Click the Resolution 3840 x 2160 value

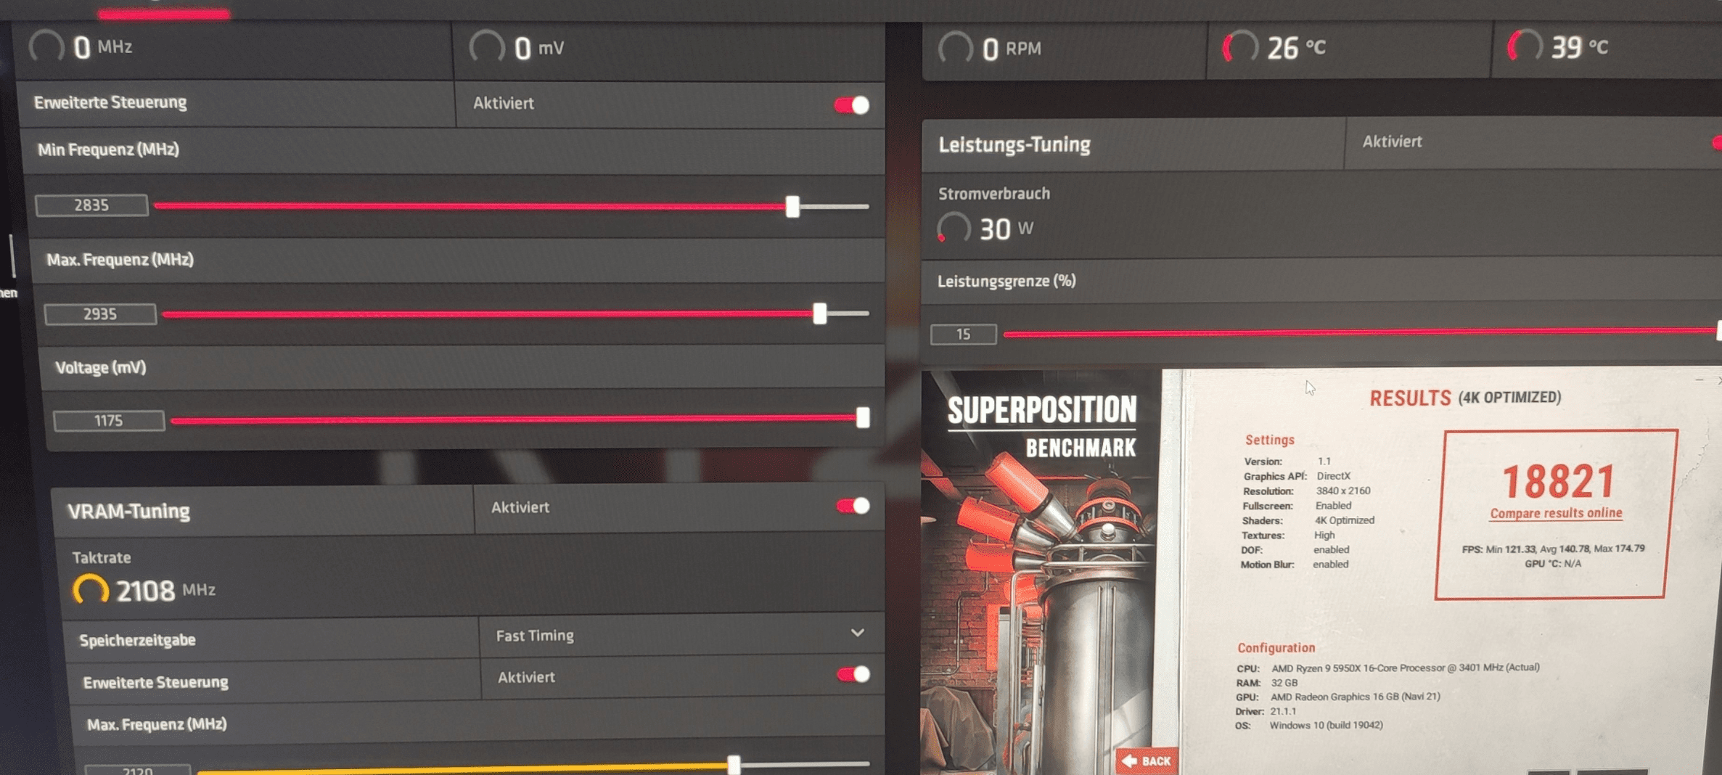click(1343, 491)
